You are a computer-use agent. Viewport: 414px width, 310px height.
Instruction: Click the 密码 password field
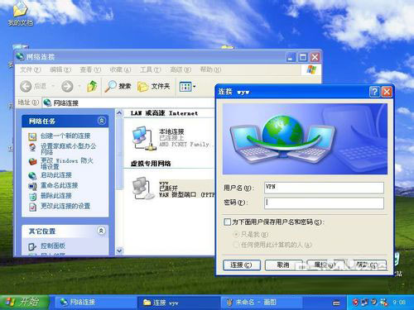point(324,203)
